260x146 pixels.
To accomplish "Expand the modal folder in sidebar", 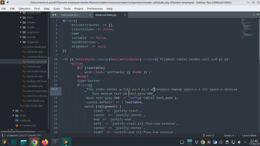I will point(21,27).
